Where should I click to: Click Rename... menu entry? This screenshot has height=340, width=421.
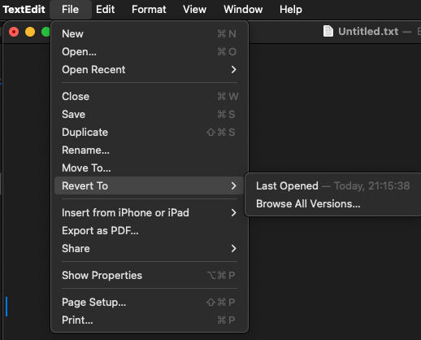click(150, 150)
